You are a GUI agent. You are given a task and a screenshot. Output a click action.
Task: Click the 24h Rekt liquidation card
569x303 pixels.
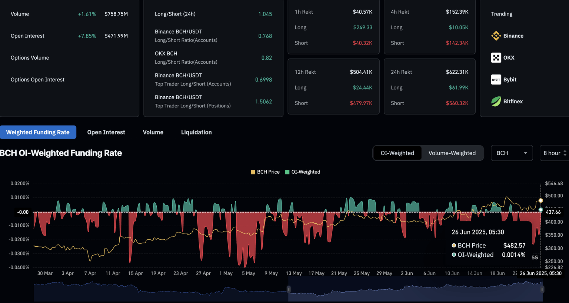tap(429, 87)
